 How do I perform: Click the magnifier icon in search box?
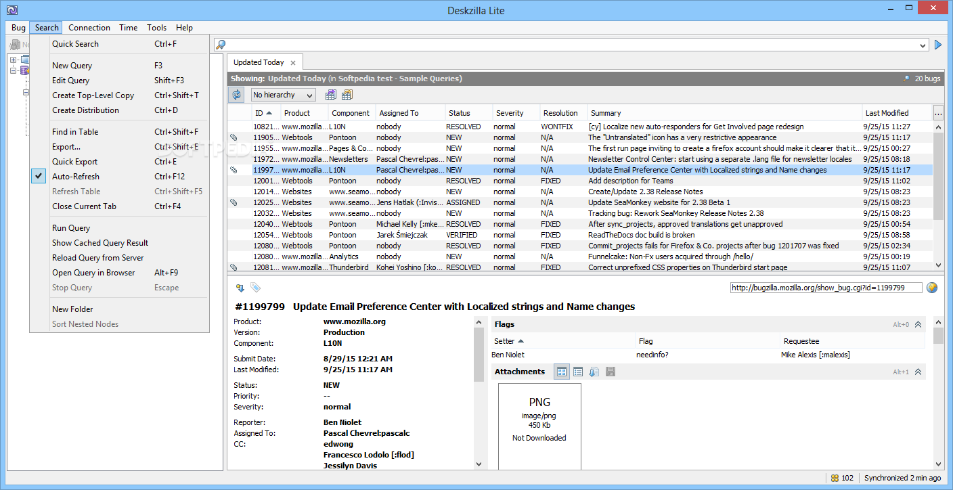click(x=221, y=45)
